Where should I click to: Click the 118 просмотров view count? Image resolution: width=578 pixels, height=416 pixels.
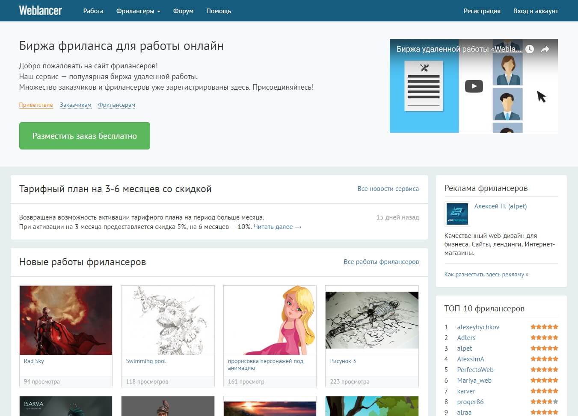pos(147,382)
